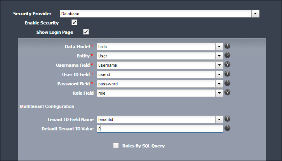Image resolution: width=282 pixels, height=161 pixels.
Task: Click help icon beside Entity field
Action: point(228,55)
